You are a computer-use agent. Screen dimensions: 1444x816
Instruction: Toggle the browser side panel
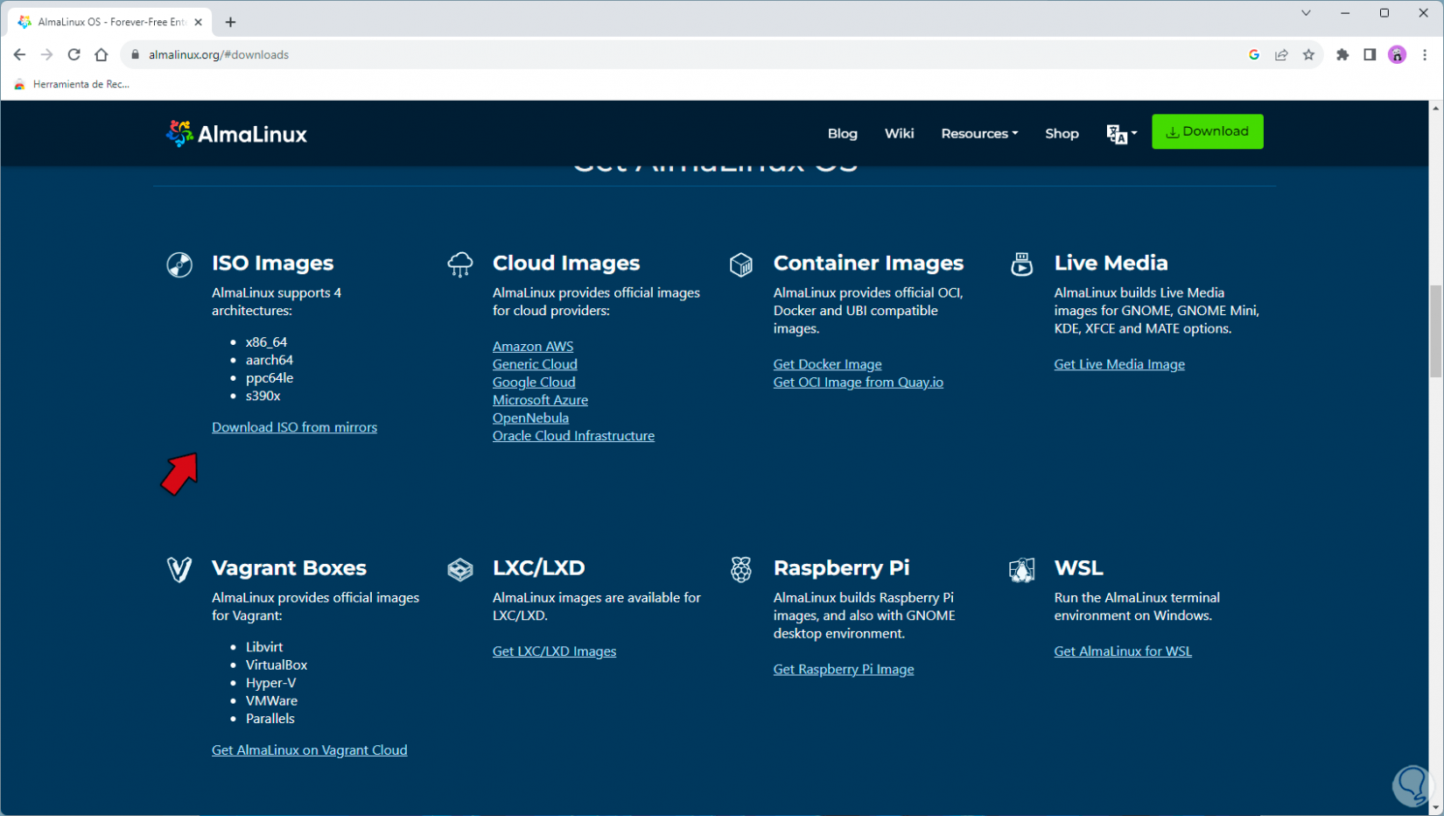1370,54
